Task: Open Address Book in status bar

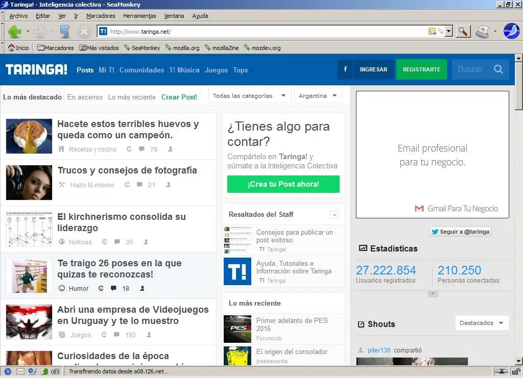Action: click(44, 371)
